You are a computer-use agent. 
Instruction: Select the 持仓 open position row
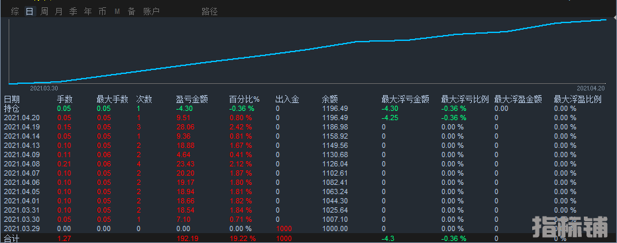click(x=309, y=108)
